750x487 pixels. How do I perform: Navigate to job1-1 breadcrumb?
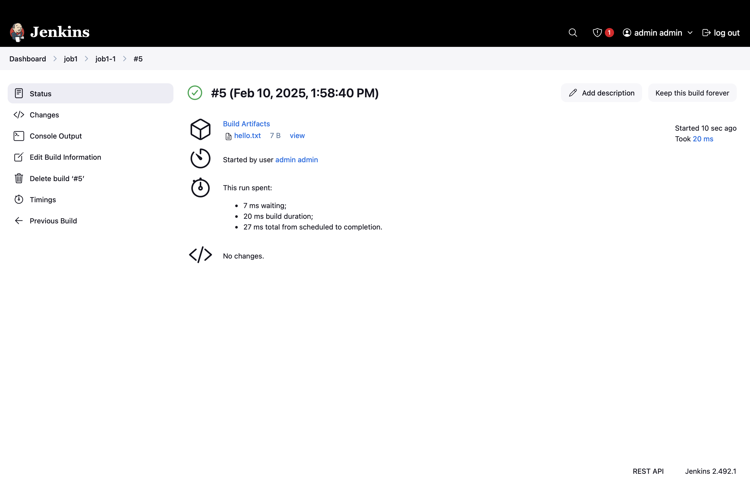point(106,59)
